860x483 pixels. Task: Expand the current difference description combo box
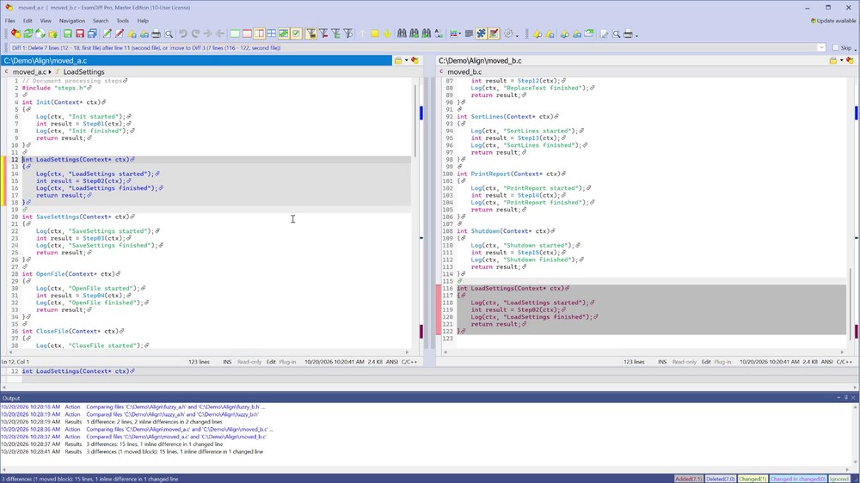(x=821, y=47)
